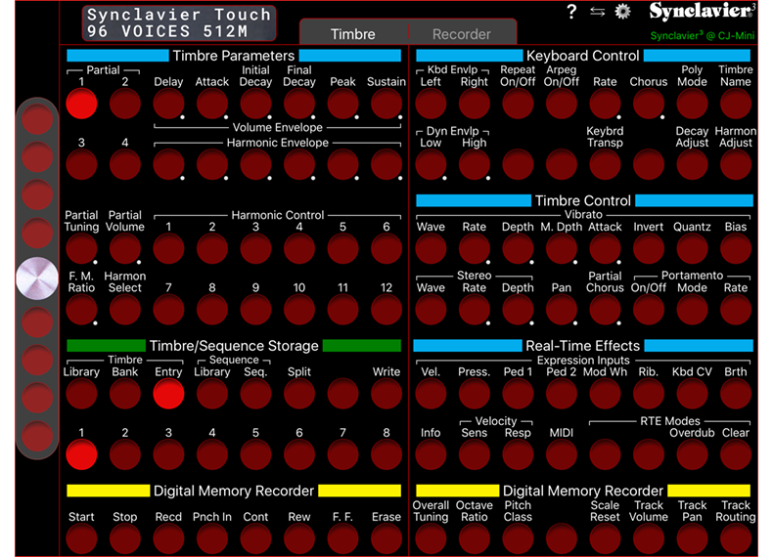Select the Stereo Wave button
Screen dimensions: 773x557
coord(431,310)
